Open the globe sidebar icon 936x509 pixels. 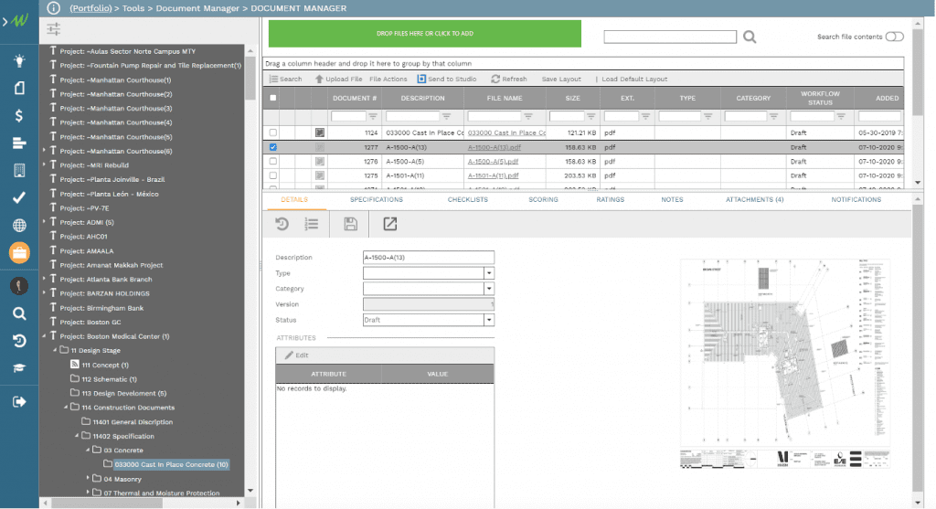click(x=19, y=226)
